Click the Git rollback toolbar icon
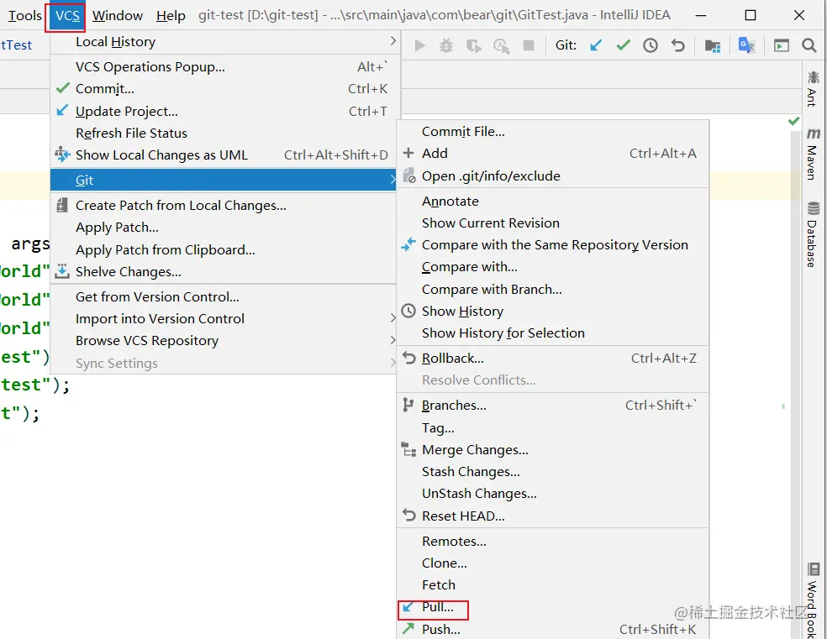This screenshot has height=639, width=827. pos(677,45)
